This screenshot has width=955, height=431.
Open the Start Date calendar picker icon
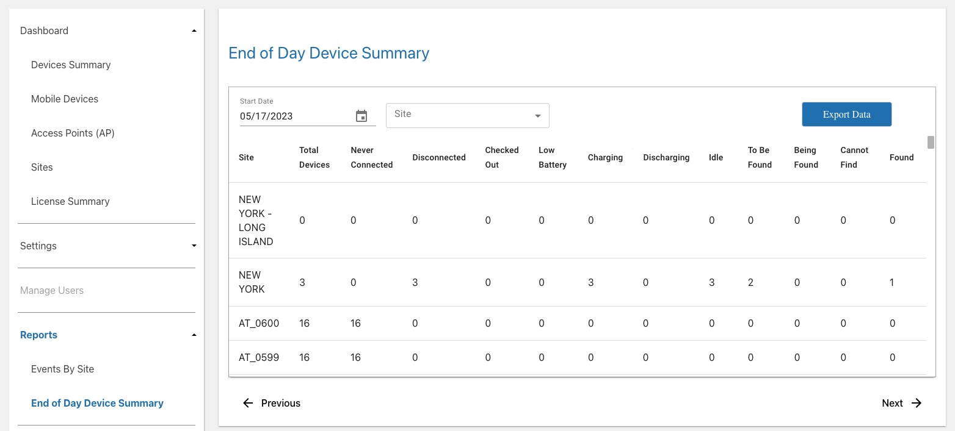pyautogui.click(x=361, y=116)
